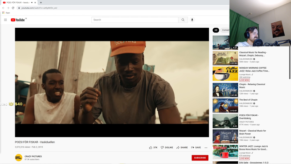This screenshot has height=164, width=291.
Task: Open The Best of Chopin thumbnail
Action: point(226,106)
